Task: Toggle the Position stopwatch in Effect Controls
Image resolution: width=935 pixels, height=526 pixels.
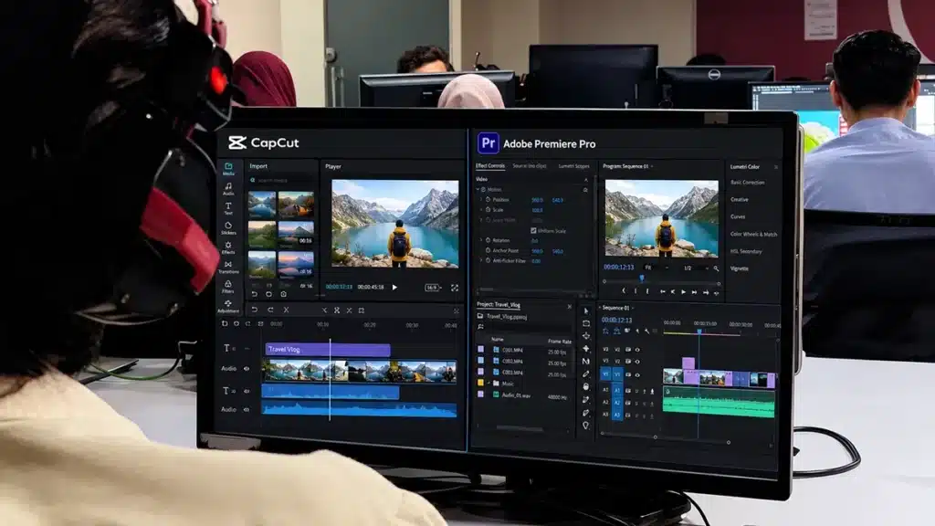Action: (x=488, y=200)
